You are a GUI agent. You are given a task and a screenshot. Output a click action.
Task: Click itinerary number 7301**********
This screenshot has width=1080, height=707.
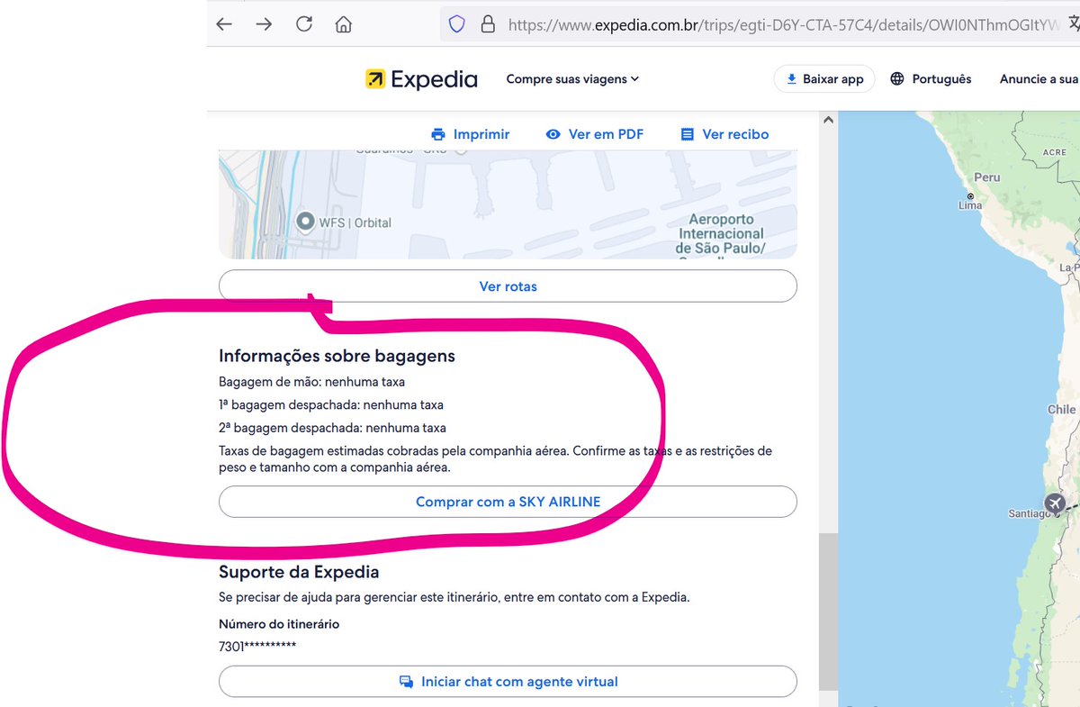pos(257,646)
